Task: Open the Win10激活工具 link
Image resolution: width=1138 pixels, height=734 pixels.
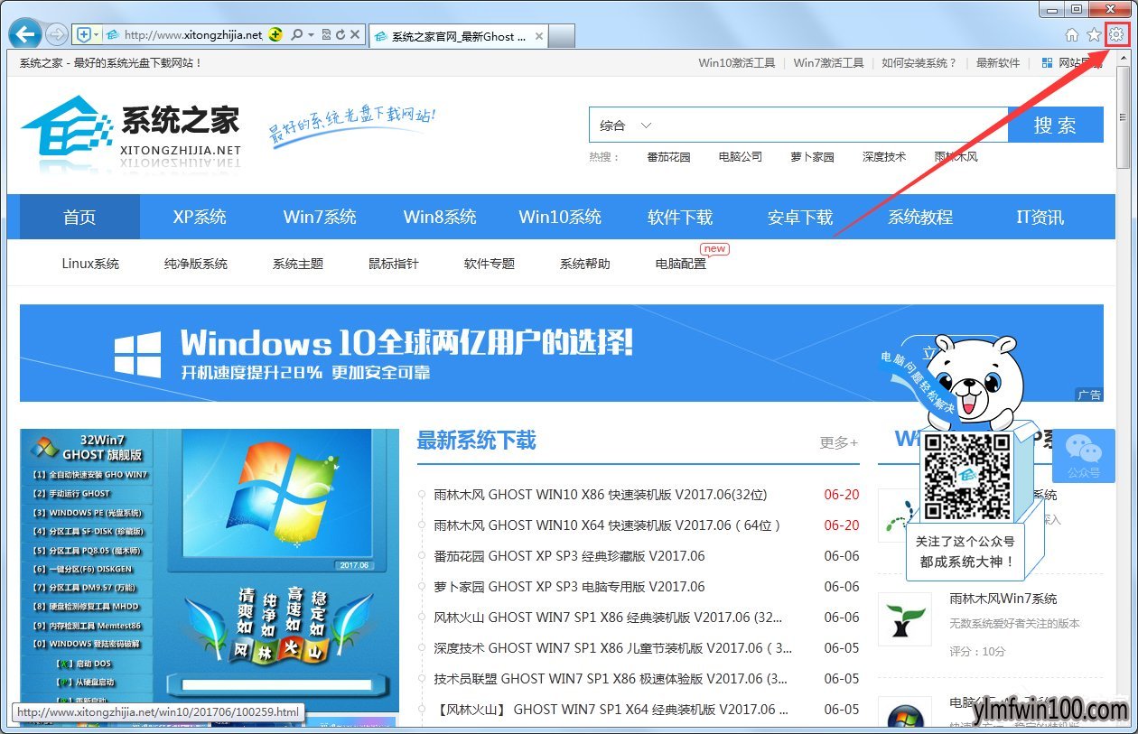Action: [x=737, y=62]
